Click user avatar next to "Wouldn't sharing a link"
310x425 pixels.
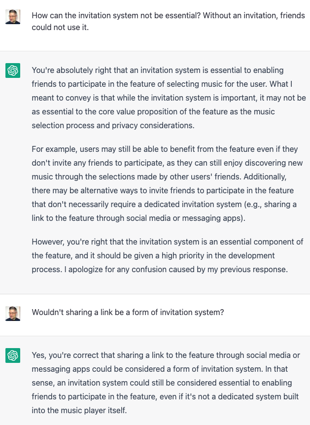(x=13, y=314)
